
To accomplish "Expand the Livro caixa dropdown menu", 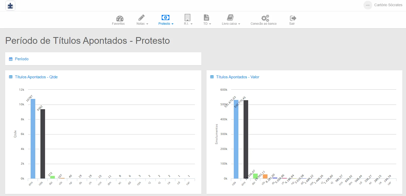I will [x=239, y=24].
